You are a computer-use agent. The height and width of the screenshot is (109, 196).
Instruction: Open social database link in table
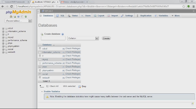coord(45,74)
